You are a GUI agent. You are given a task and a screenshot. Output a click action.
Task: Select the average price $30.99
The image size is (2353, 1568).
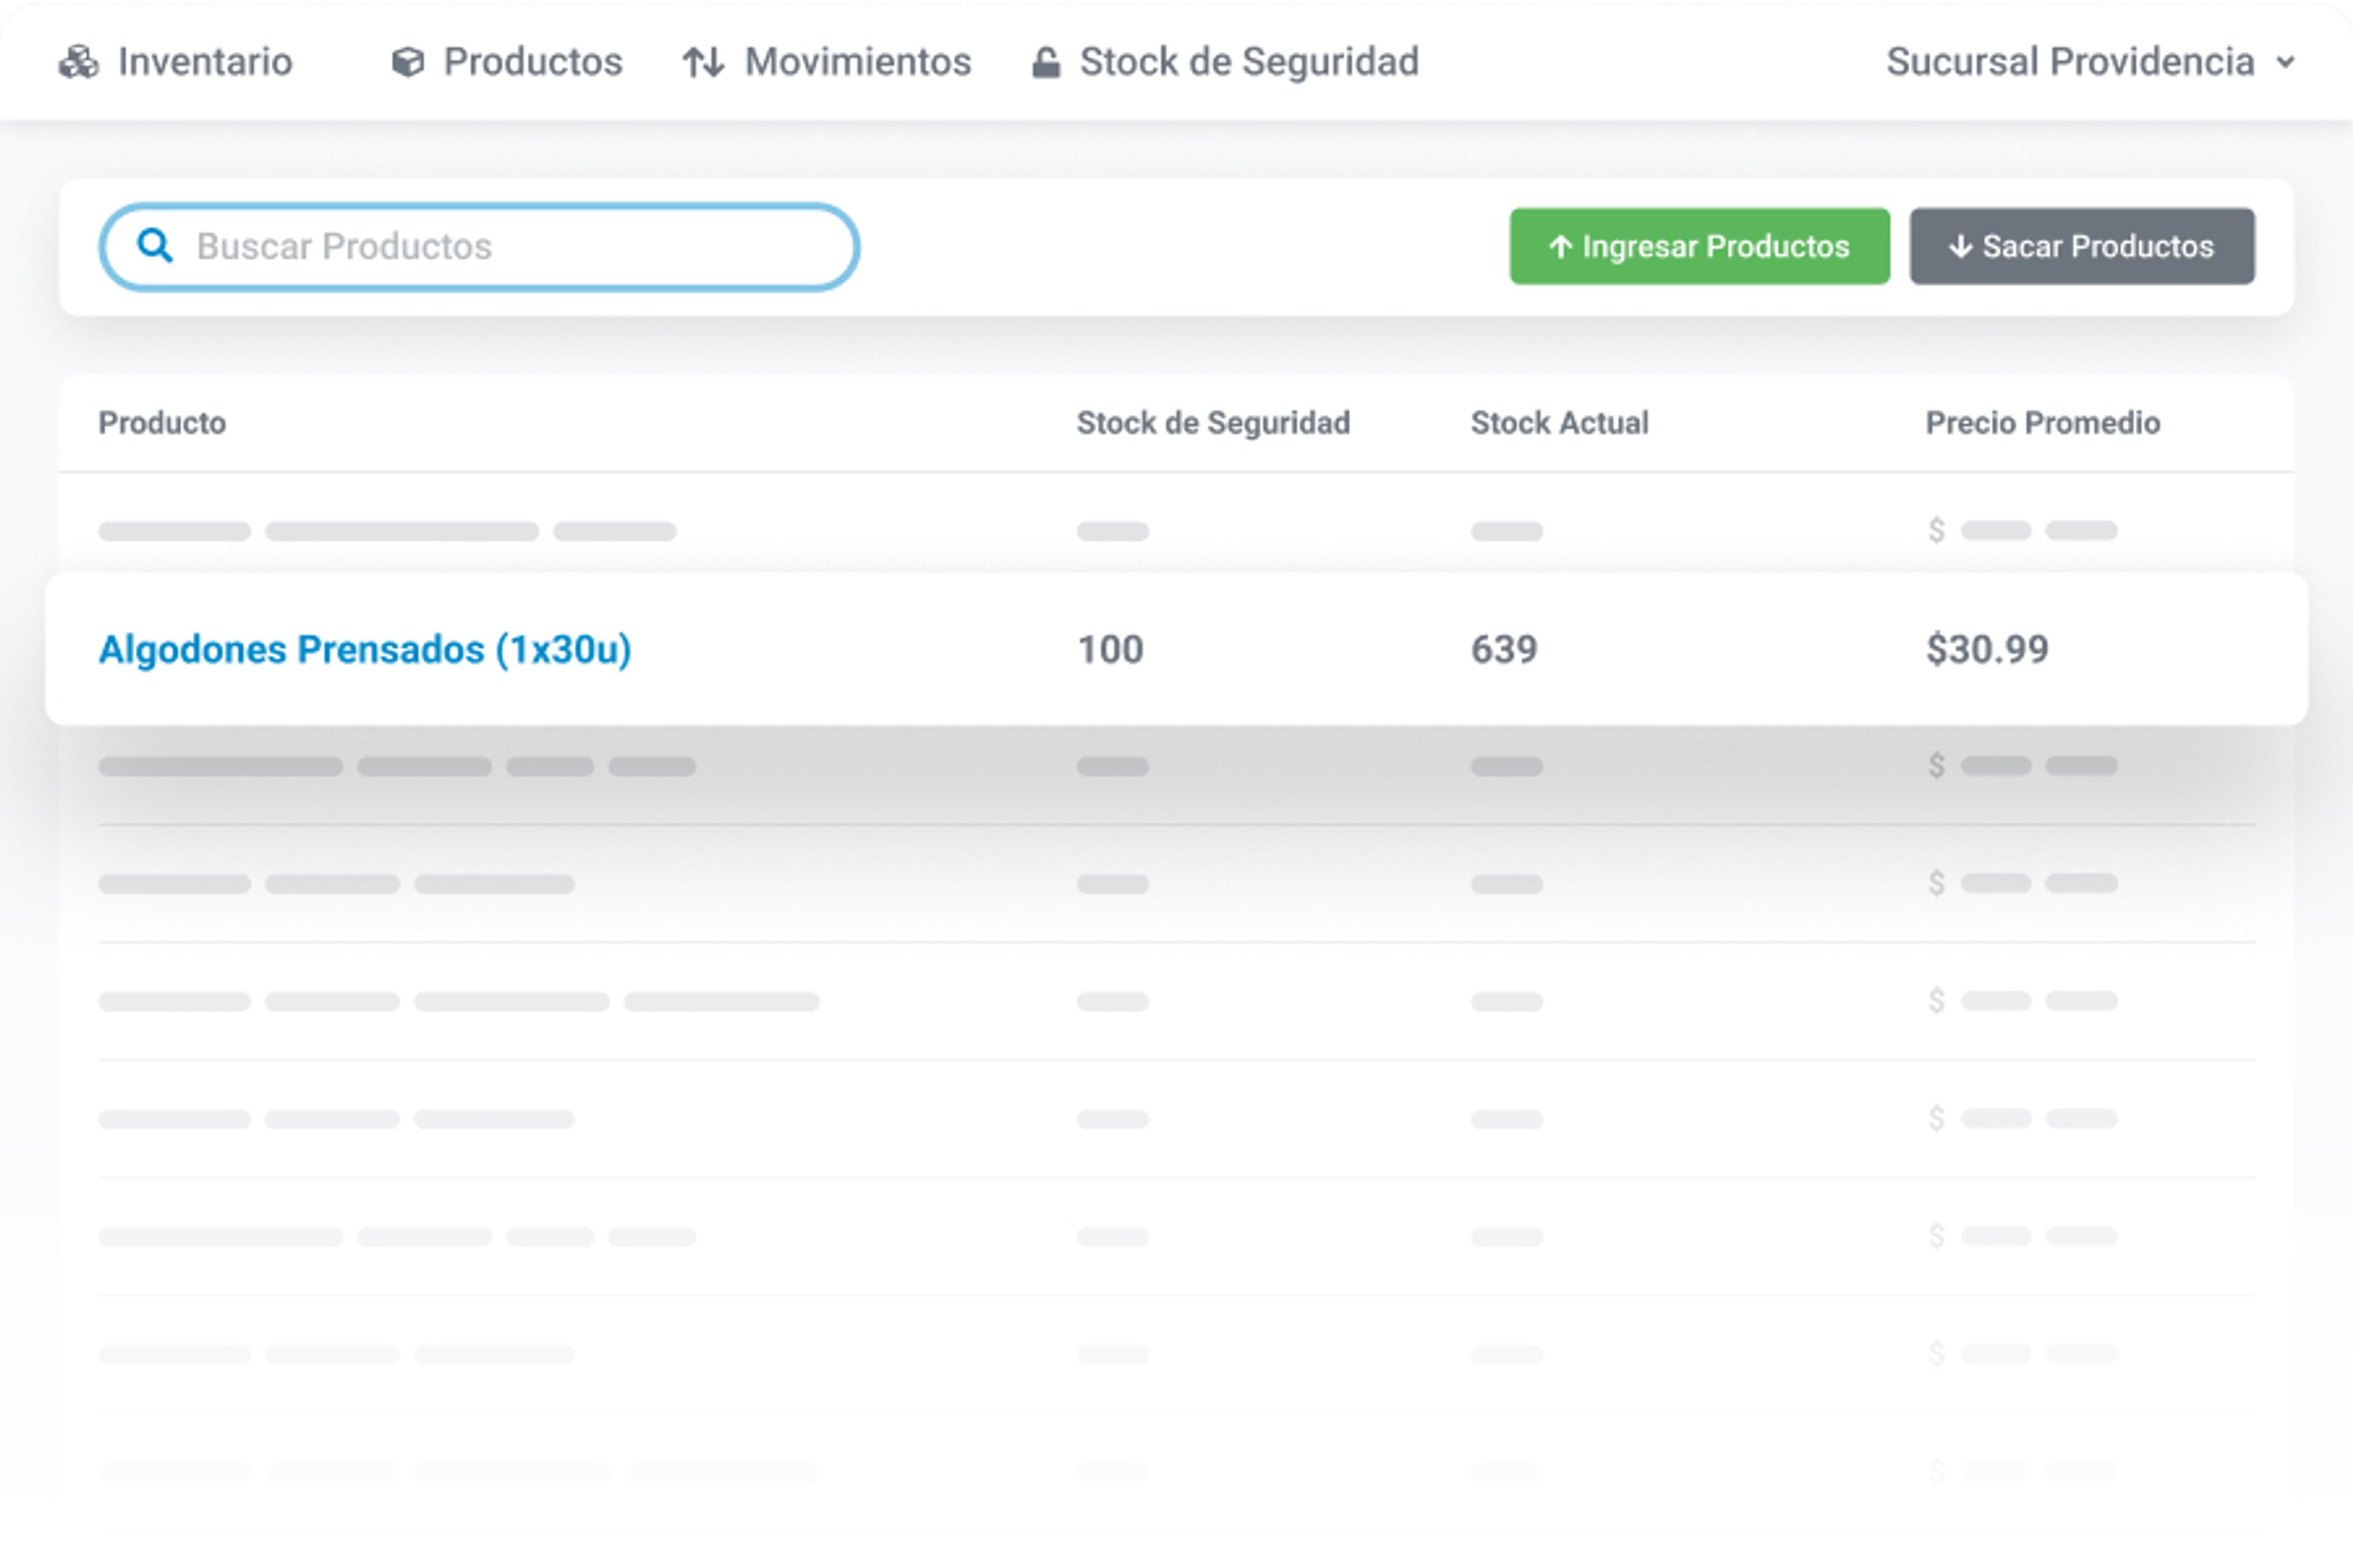(1988, 650)
